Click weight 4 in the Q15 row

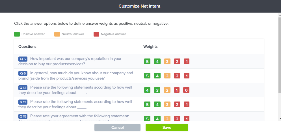(157, 119)
